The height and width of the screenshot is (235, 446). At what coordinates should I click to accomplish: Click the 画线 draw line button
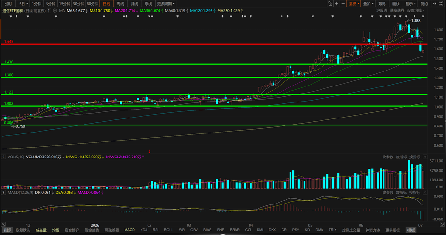coord(396,4)
